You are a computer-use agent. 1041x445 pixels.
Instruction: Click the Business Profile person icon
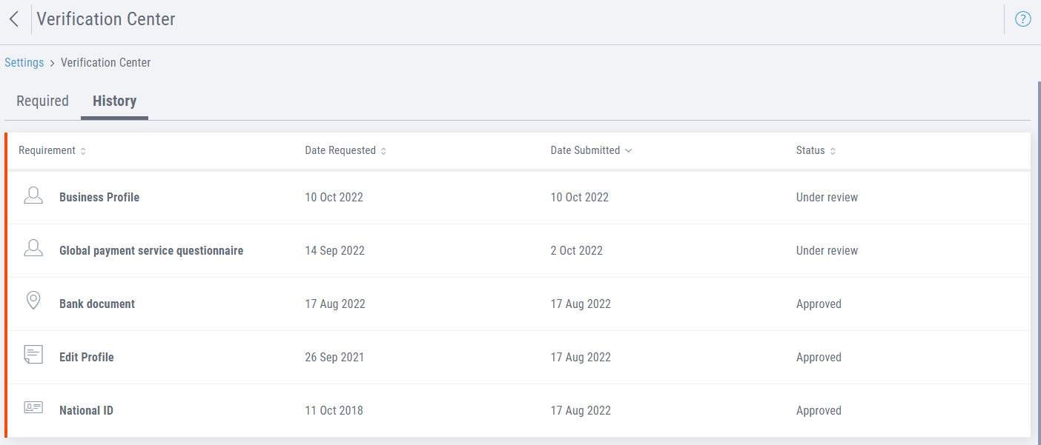(33, 196)
